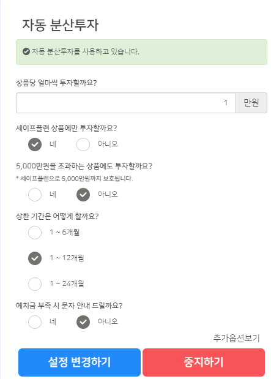271x379 pixels.
Task: Select the 1 ~ 24개월 repayment period
Action: [35, 283]
